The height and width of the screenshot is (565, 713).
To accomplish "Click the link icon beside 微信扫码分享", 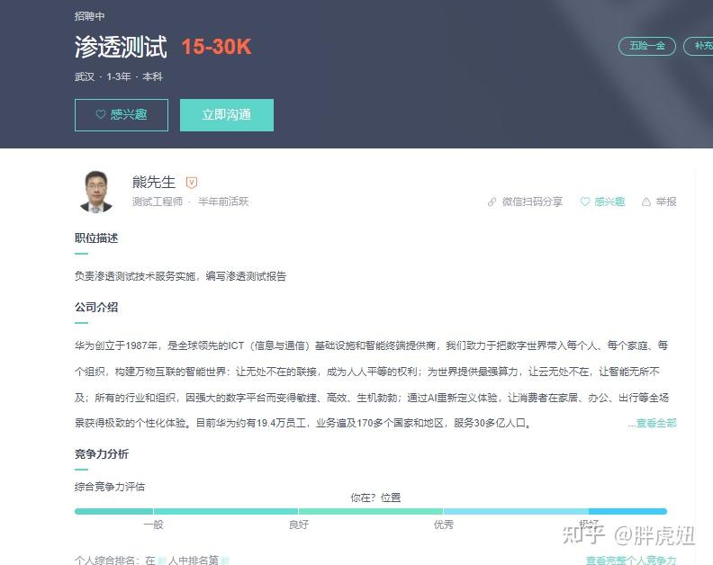I will 492,202.
